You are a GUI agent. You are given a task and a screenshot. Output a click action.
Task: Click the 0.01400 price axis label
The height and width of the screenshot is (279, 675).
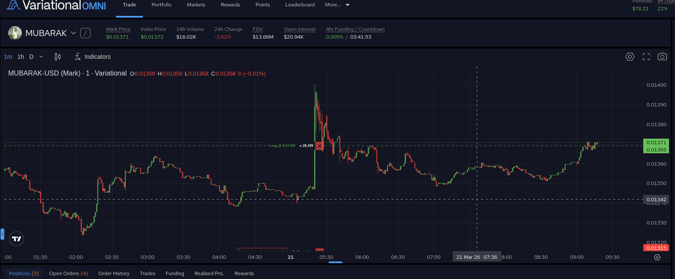656,85
